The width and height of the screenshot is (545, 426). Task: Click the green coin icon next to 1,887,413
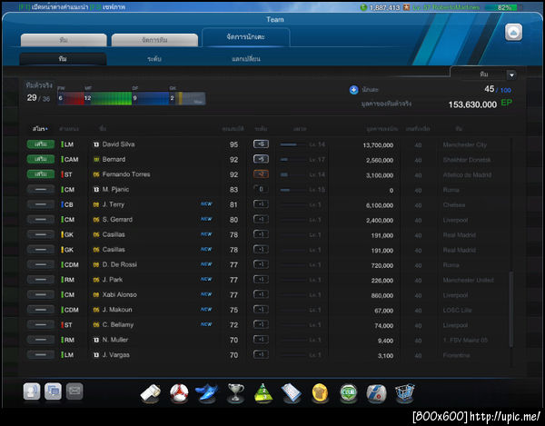[363, 7]
